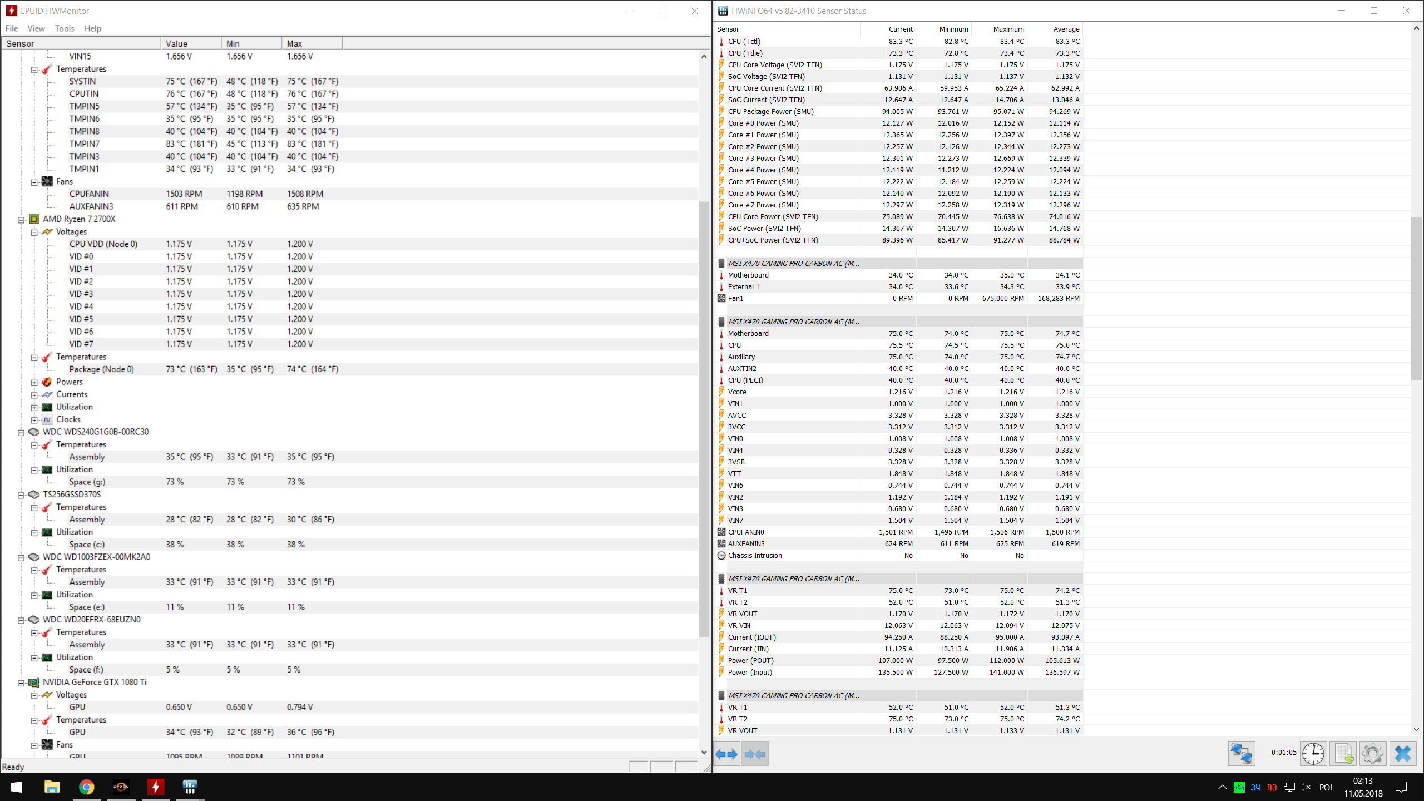The height and width of the screenshot is (801, 1424).
Task: Expand the Currents node in HWMonitor
Action: click(34, 395)
